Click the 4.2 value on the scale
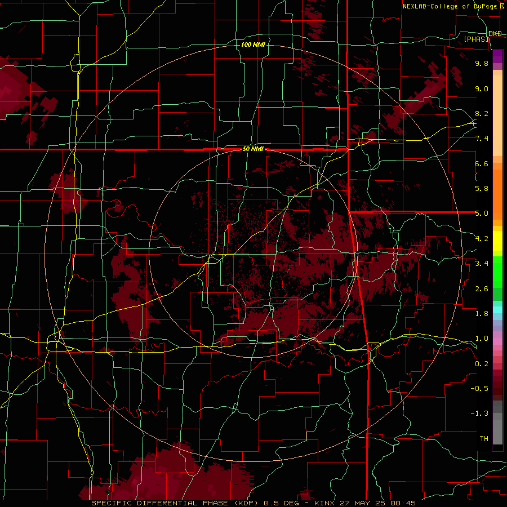Image resolution: width=507 pixels, height=507 pixels. point(482,239)
